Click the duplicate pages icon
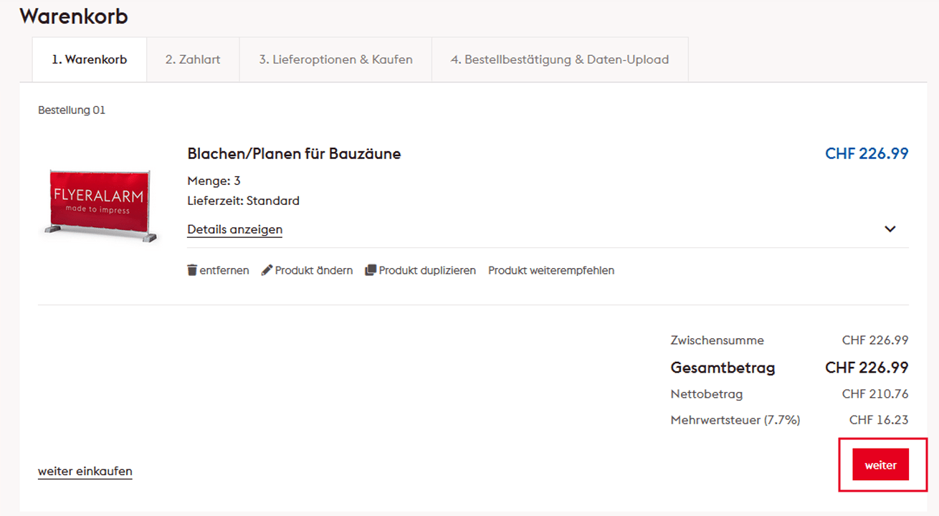Viewport: 939px width, 516px height. tap(371, 270)
